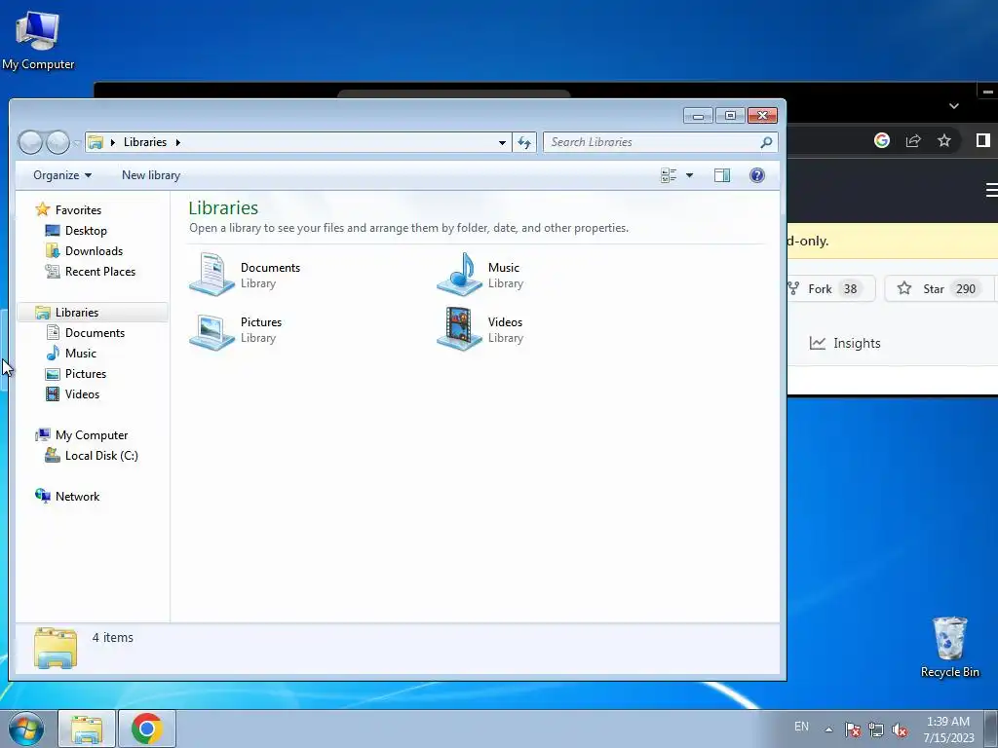Minimize the Libraries Explorer window
This screenshot has width=998, height=748.
(698, 116)
